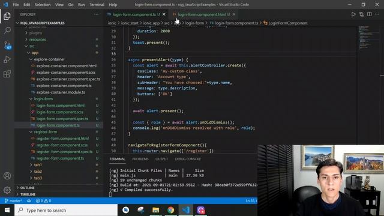Screen dimensions: 384x216
Task: Click the Open Changes icon in editor toolbar
Action: tap(361, 14)
